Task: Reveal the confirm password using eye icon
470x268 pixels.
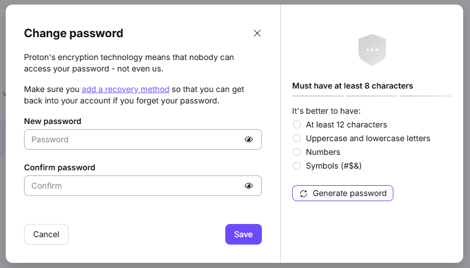Action: click(249, 186)
